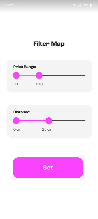Viewport: 98px width, 219px height.
Task: Click the £10 price value label
Action: click(39, 84)
